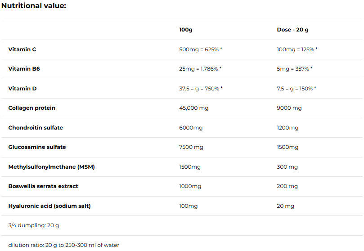Select the "100g" column header
This screenshot has width=364, height=251.
click(x=185, y=30)
